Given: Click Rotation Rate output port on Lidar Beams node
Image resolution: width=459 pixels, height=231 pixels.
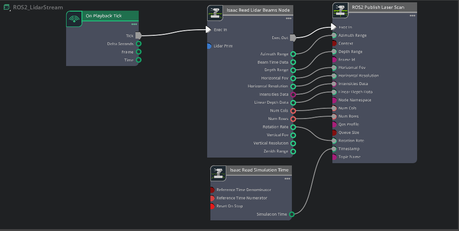Looking at the screenshot, I should pyautogui.click(x=293, y=127).
